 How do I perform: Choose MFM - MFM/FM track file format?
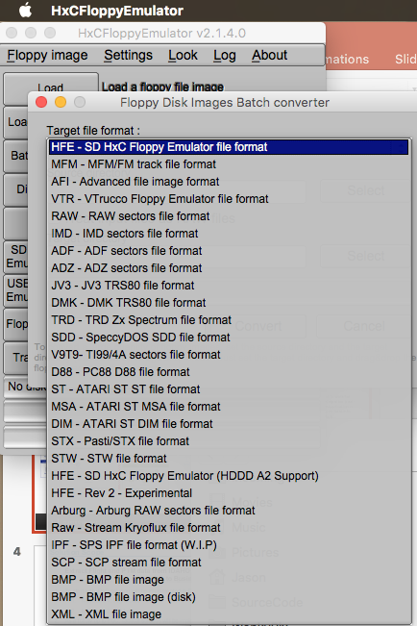(229, 164)
